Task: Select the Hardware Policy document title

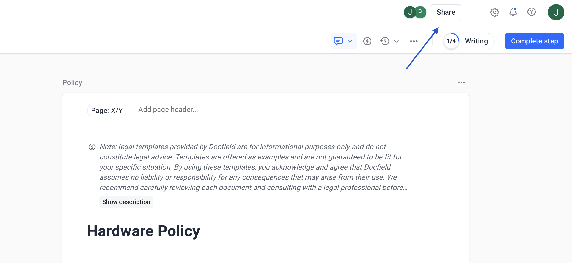Action: click(x=144, y=231)
